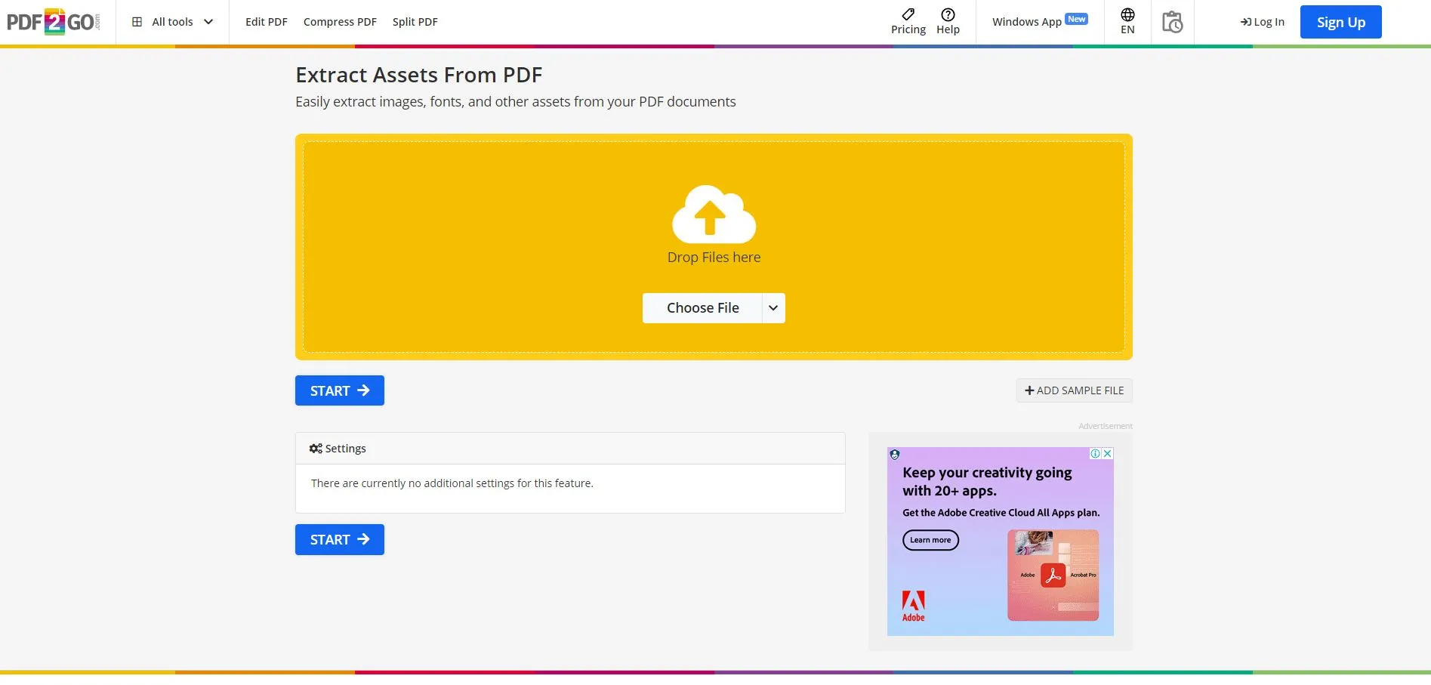Viewport: 1431px width, 685px height.
Task: Open the Log In link
Action: (x=1262, y=22)
